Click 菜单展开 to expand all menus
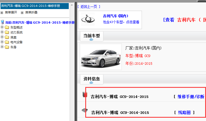The width and height of the screenshot is (206, 121). [11, 12]
